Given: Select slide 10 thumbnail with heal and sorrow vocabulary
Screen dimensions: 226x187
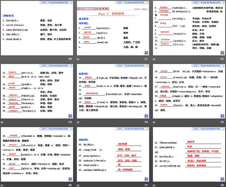Looking at the screenshot, I should pyautogui.click(x=37, y=28).
